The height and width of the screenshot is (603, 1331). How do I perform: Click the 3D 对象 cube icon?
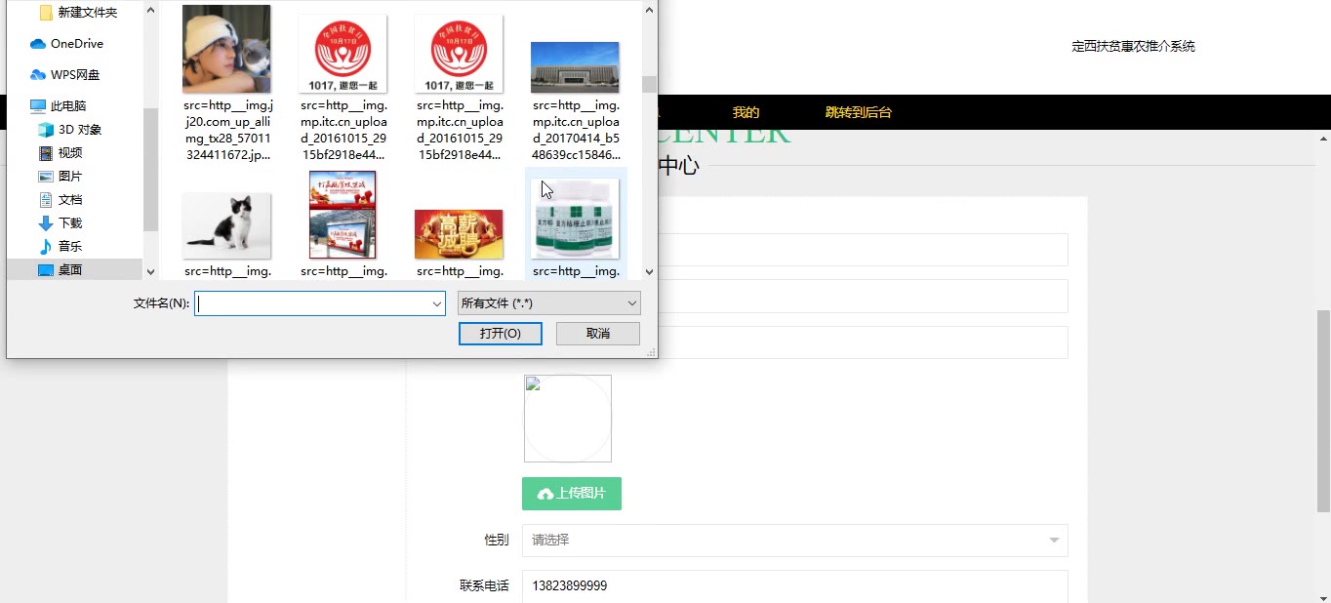(x=46, y=130)
